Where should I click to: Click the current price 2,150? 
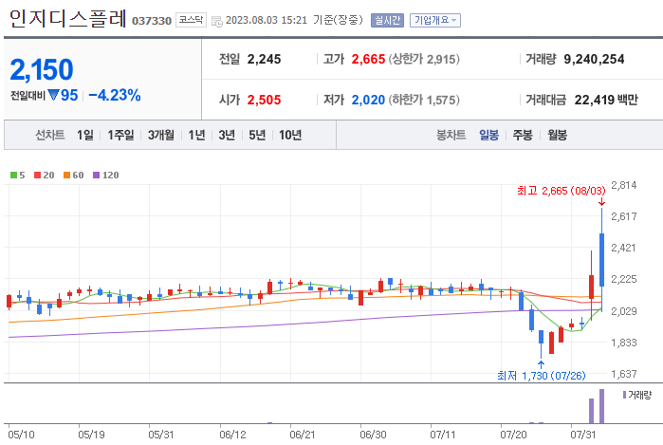(x=42, y=70)
